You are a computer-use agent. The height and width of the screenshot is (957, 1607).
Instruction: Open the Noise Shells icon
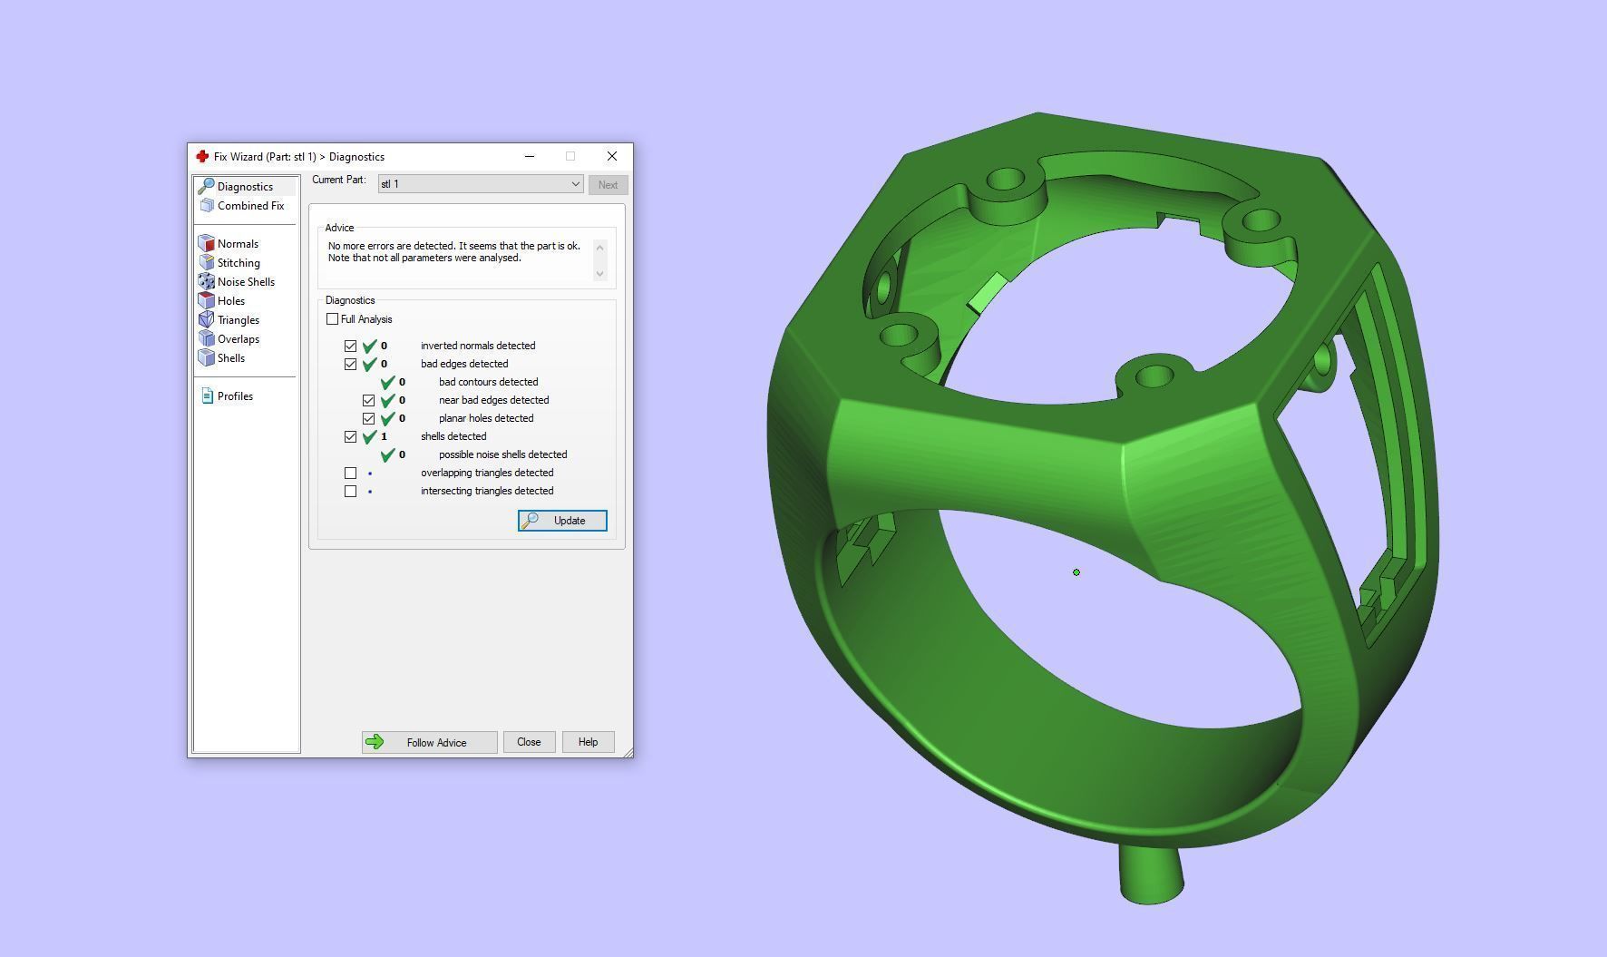pyautogui.click(x=207, y=282)
